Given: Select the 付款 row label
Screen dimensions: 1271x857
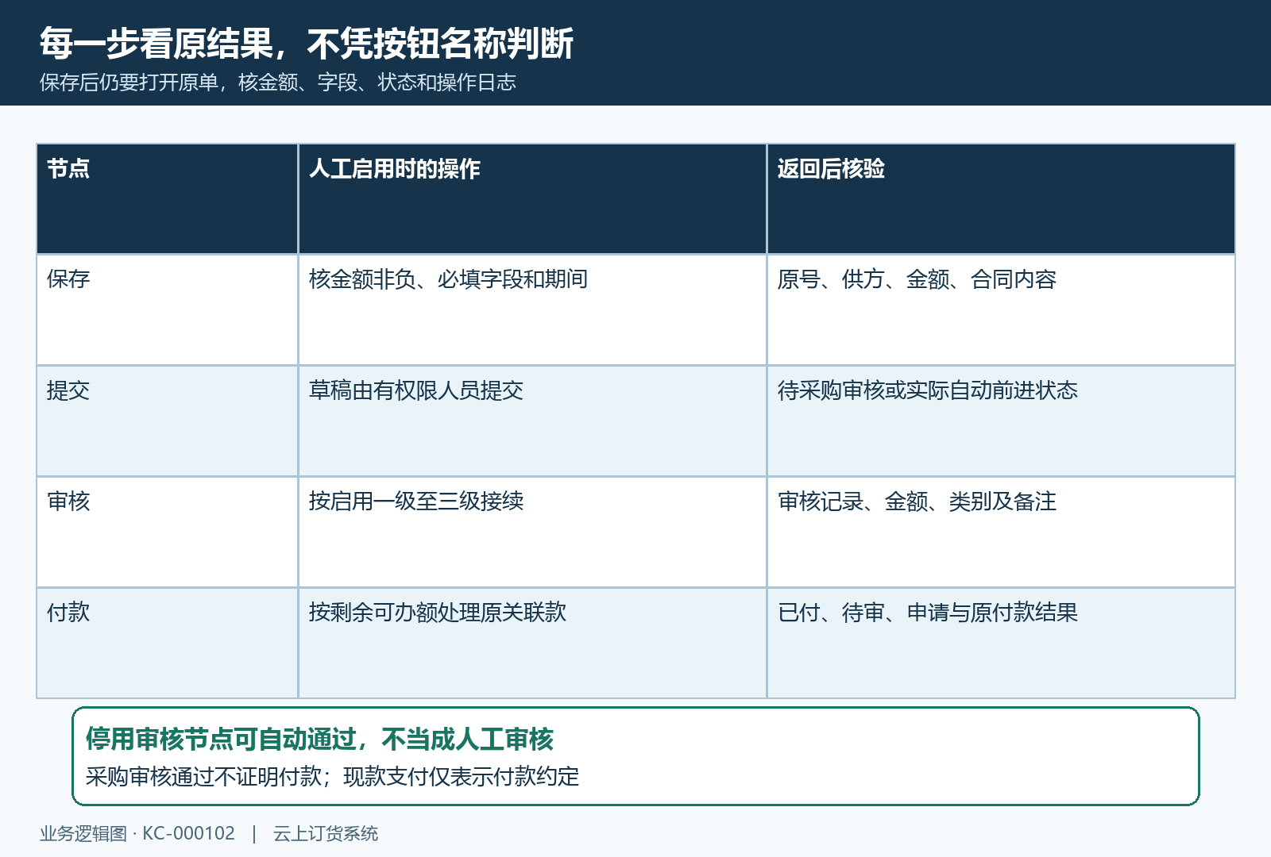Looking at the screenshot, I should coord(68,613).
